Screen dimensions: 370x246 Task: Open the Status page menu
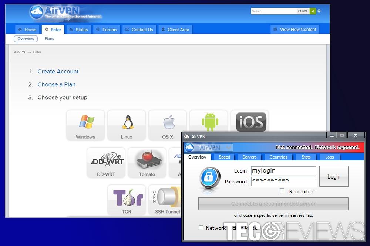(x=79, y=30)
